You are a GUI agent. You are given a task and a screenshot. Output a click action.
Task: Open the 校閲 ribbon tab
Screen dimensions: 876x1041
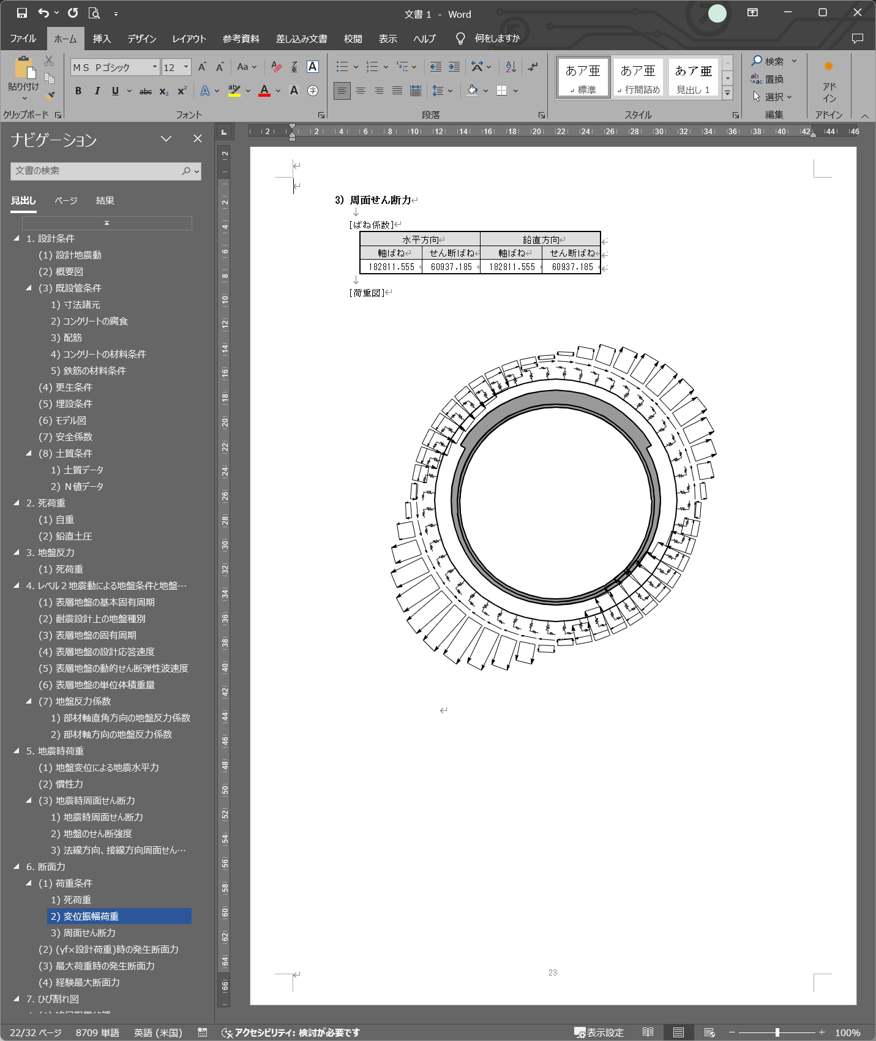pyautogui.click(x=353, y=39)
